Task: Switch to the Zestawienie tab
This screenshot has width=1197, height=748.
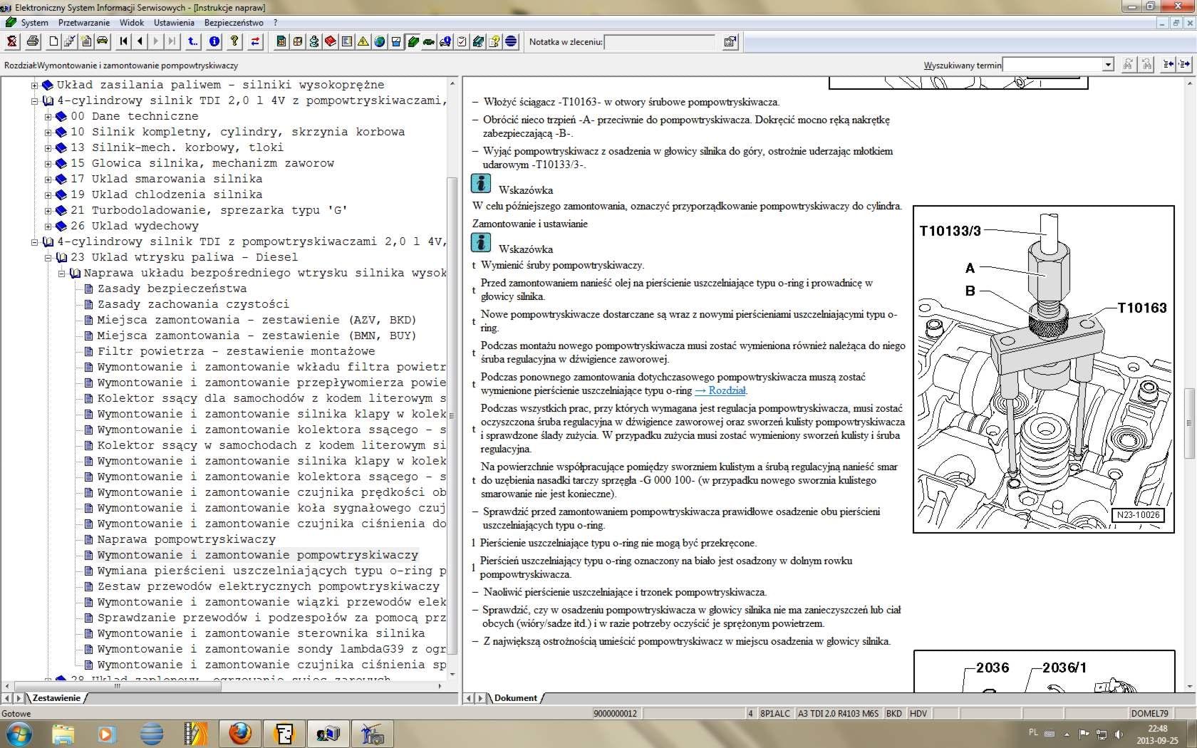Action: click(56, 698)
